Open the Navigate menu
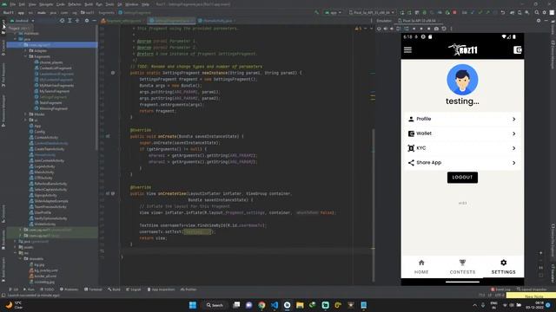 pyautogui.click(x=46, y=4)
